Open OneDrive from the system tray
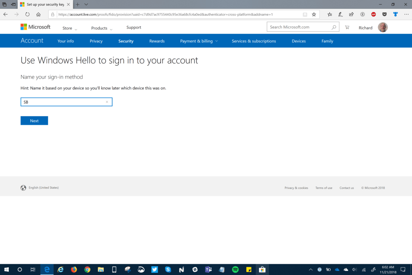The height and width of the screenshot is (275, 412). tap(345, 269)
